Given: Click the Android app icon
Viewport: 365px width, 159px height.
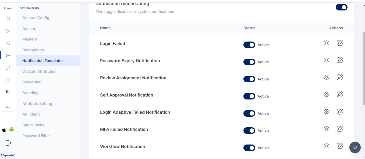Looking at the screenshot, I should [12, 130].
